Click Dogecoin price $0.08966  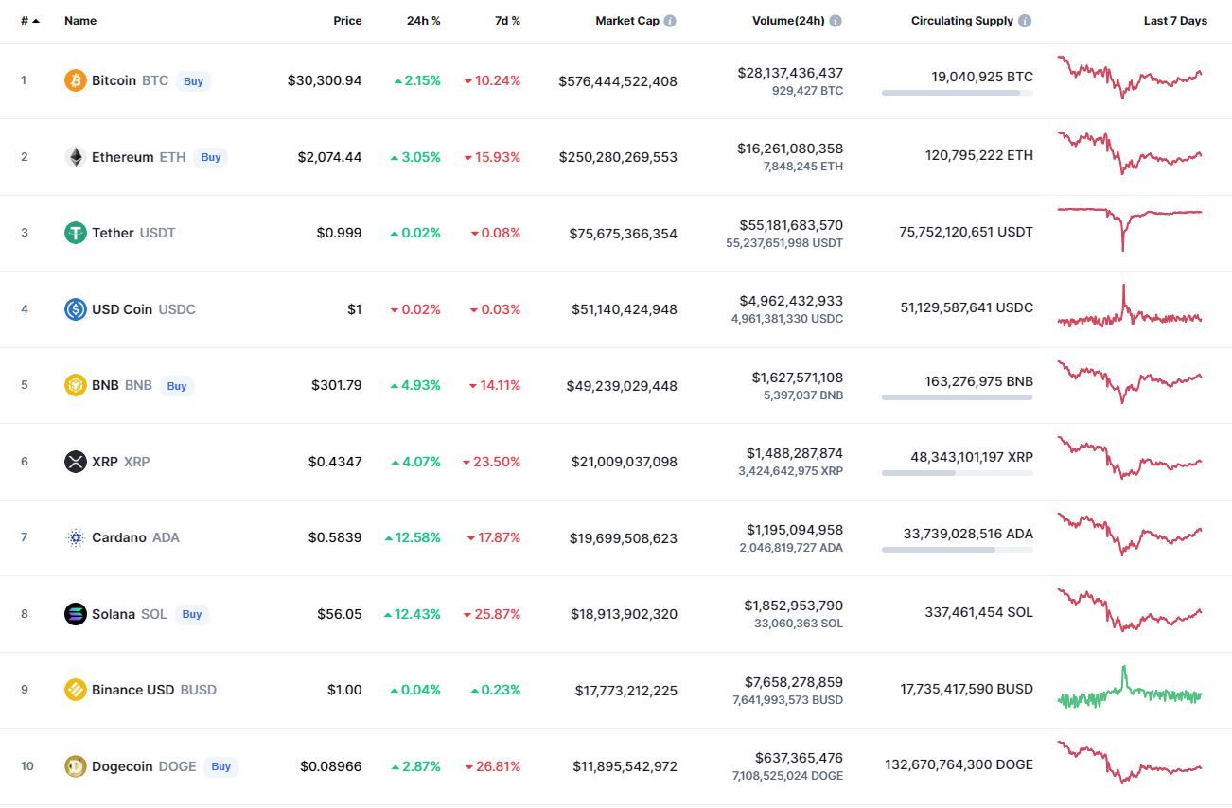tap(331, 766)
